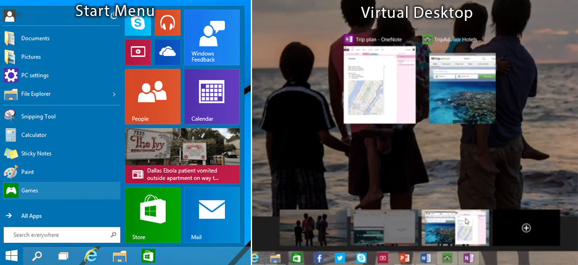Open File Explorer on left taskbar
This screenshot has height=265, width=578.
120,256
